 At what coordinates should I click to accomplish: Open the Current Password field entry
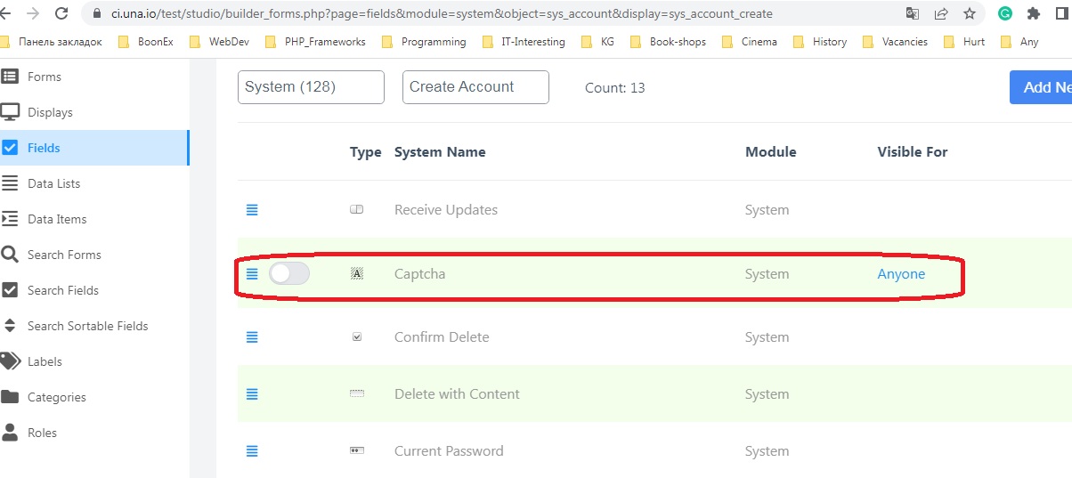coord(449,451)
